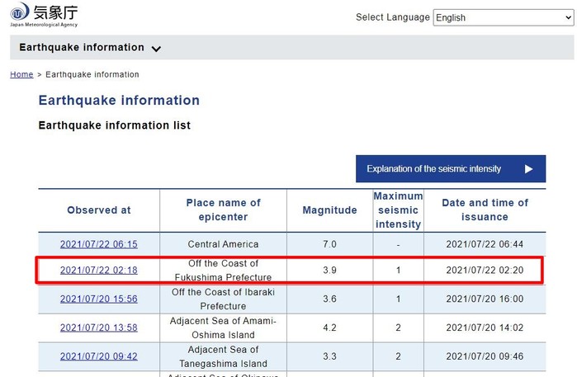The height and width of the screenshot is (377, 577).
Task: Open the Earthquake information menu bar title
Action: 82,48
